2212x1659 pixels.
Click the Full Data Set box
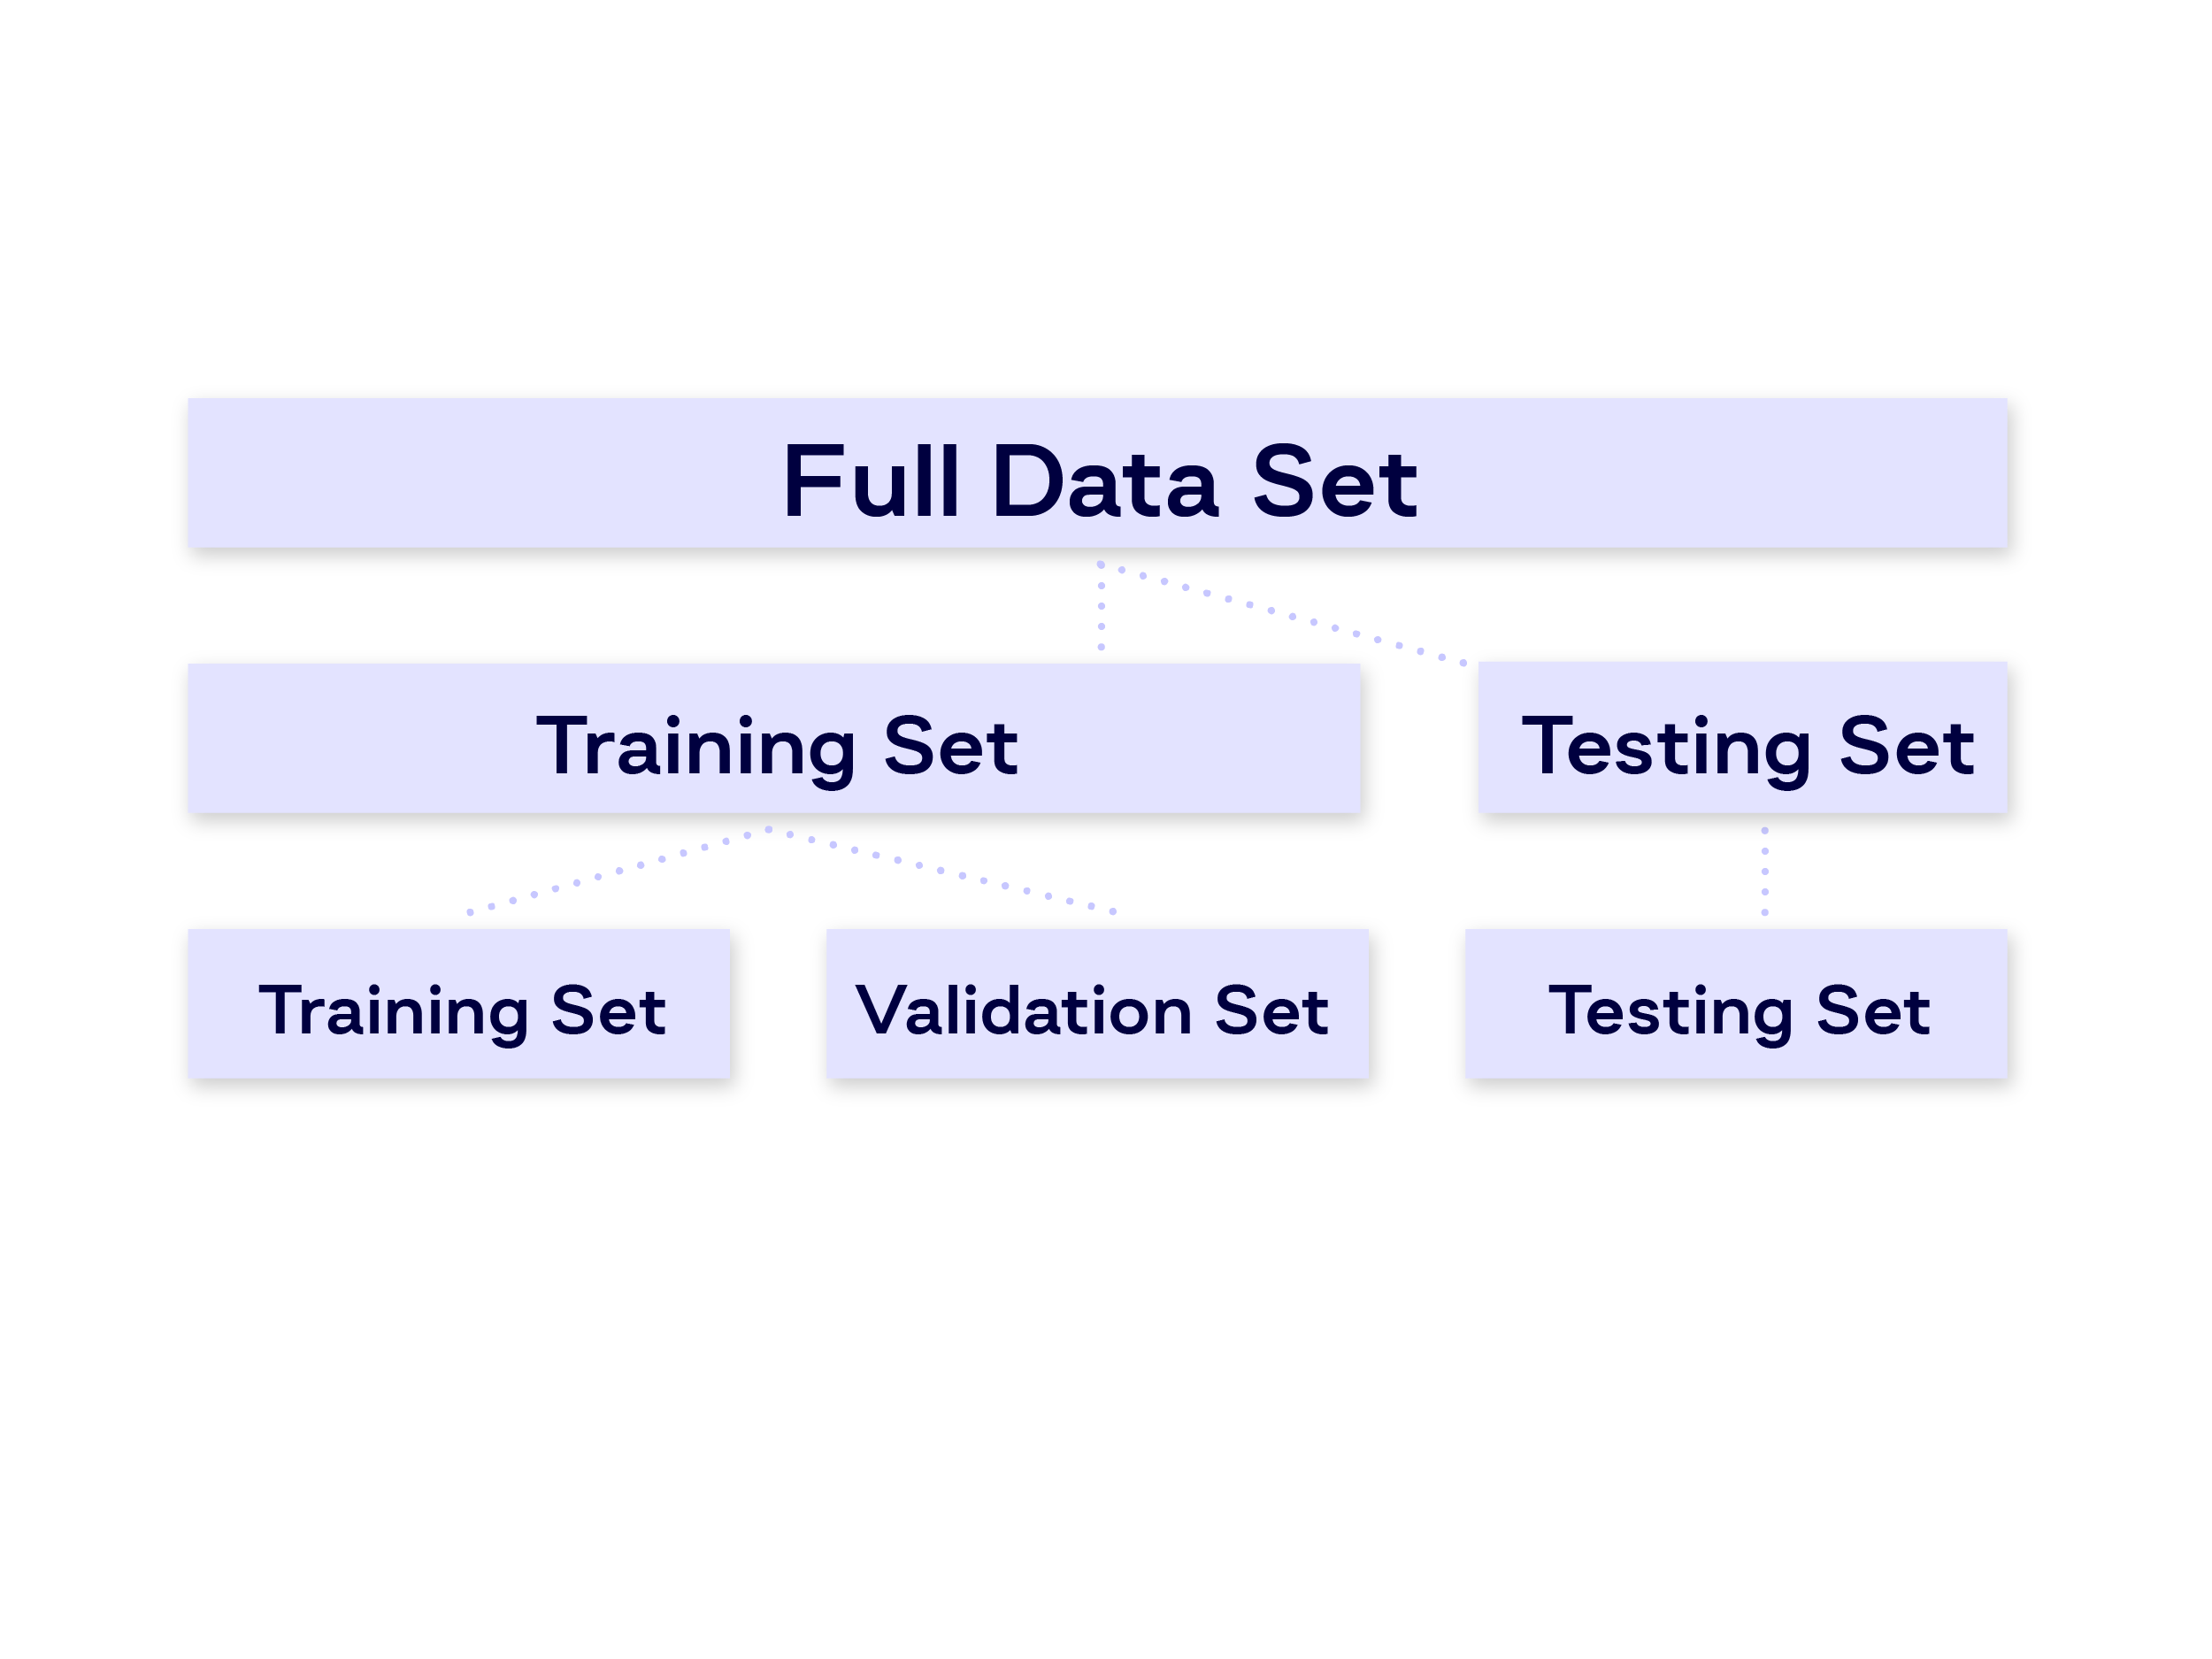[1097, 473]
